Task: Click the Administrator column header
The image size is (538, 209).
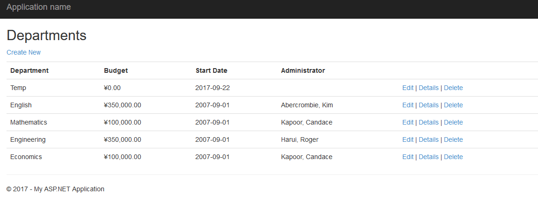Action: [303, 70]
